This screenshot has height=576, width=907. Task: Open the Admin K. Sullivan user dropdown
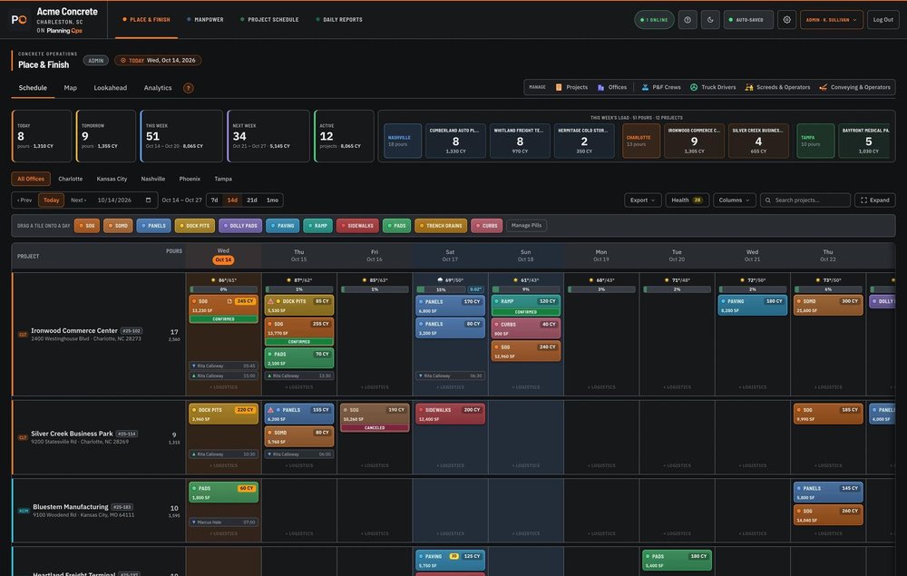[831, 20]
